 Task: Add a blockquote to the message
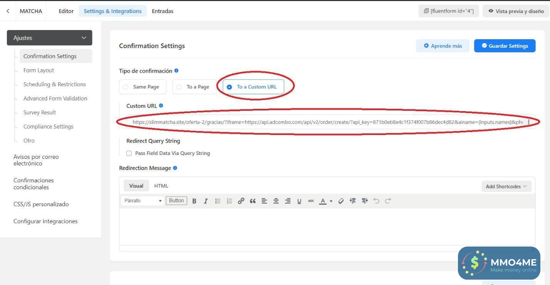coord(253,201)
